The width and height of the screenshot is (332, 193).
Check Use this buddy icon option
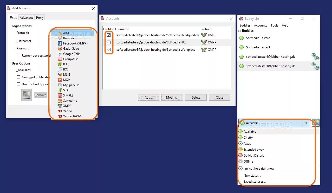tap(18, 84)
